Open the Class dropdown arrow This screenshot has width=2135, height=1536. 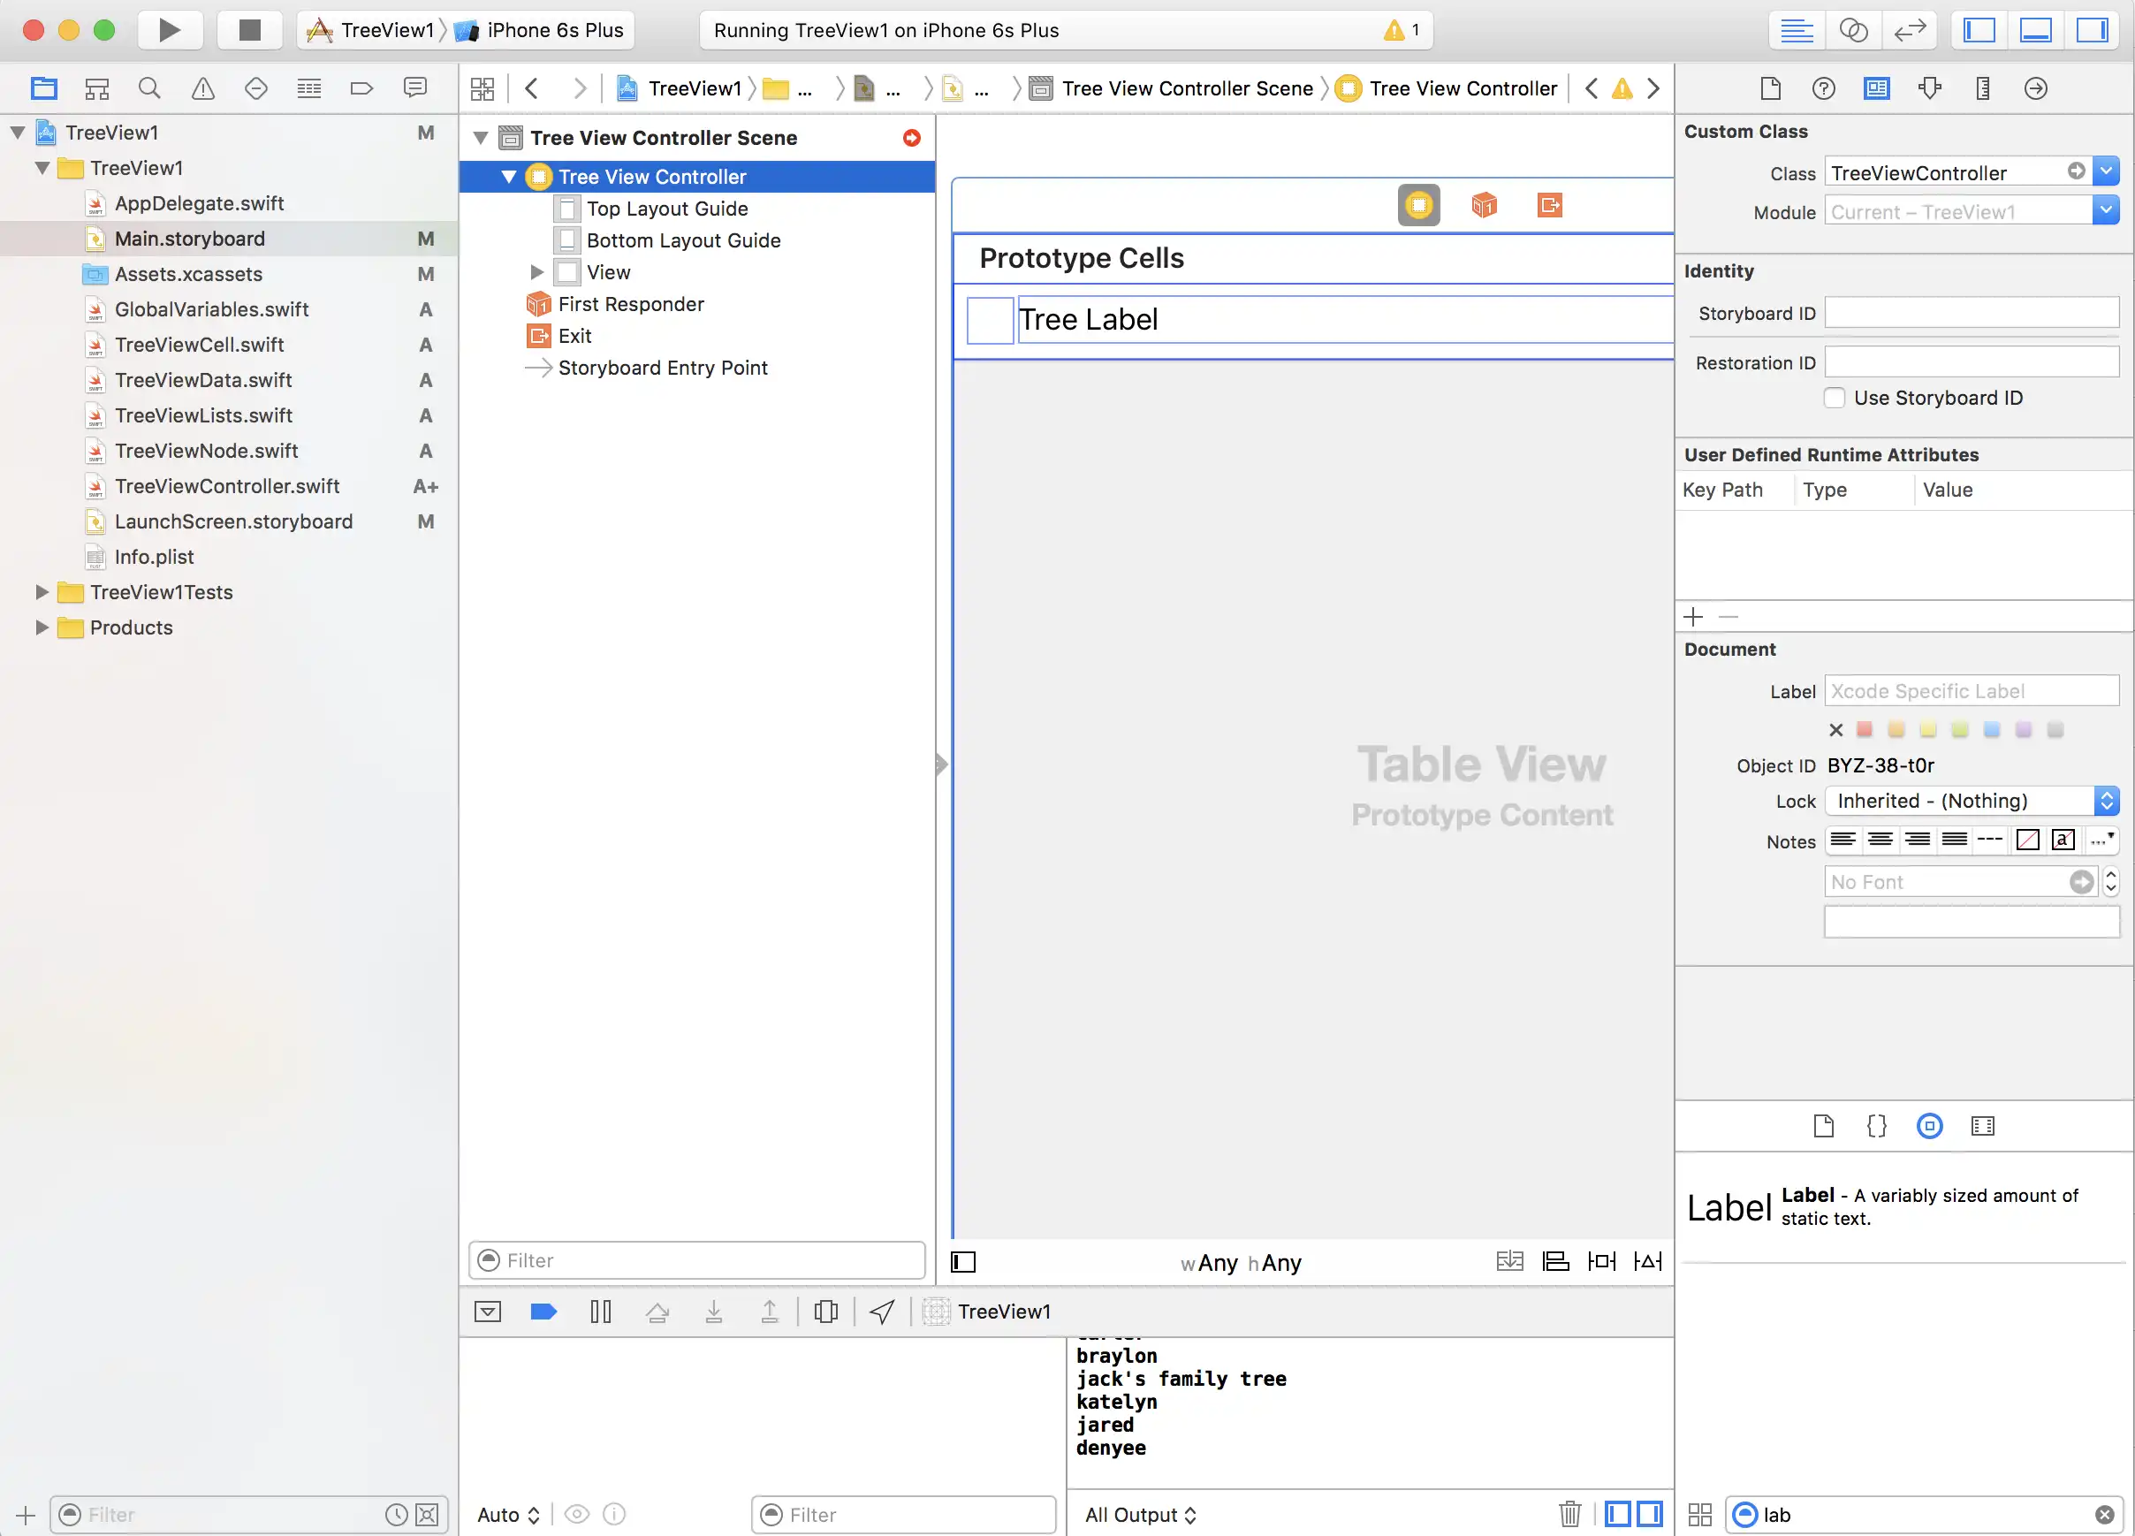click(2107, 172)
